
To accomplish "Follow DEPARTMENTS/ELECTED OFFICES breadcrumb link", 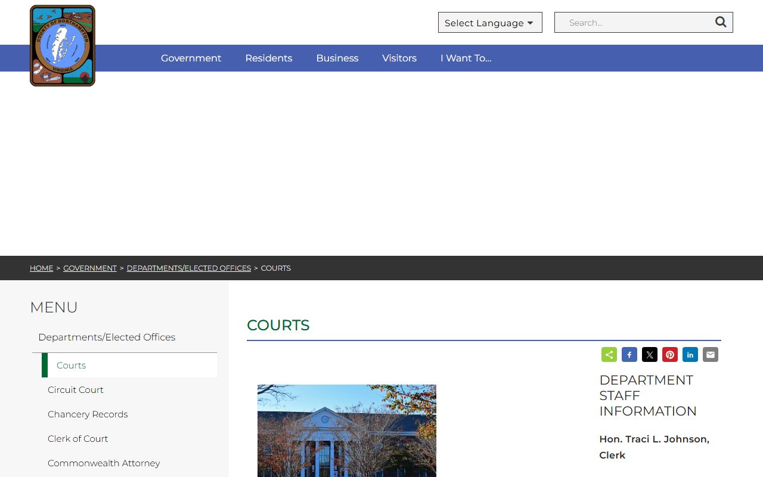I will 189,268.
